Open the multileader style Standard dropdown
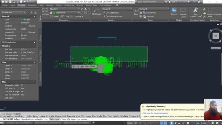 pos(117,9)
